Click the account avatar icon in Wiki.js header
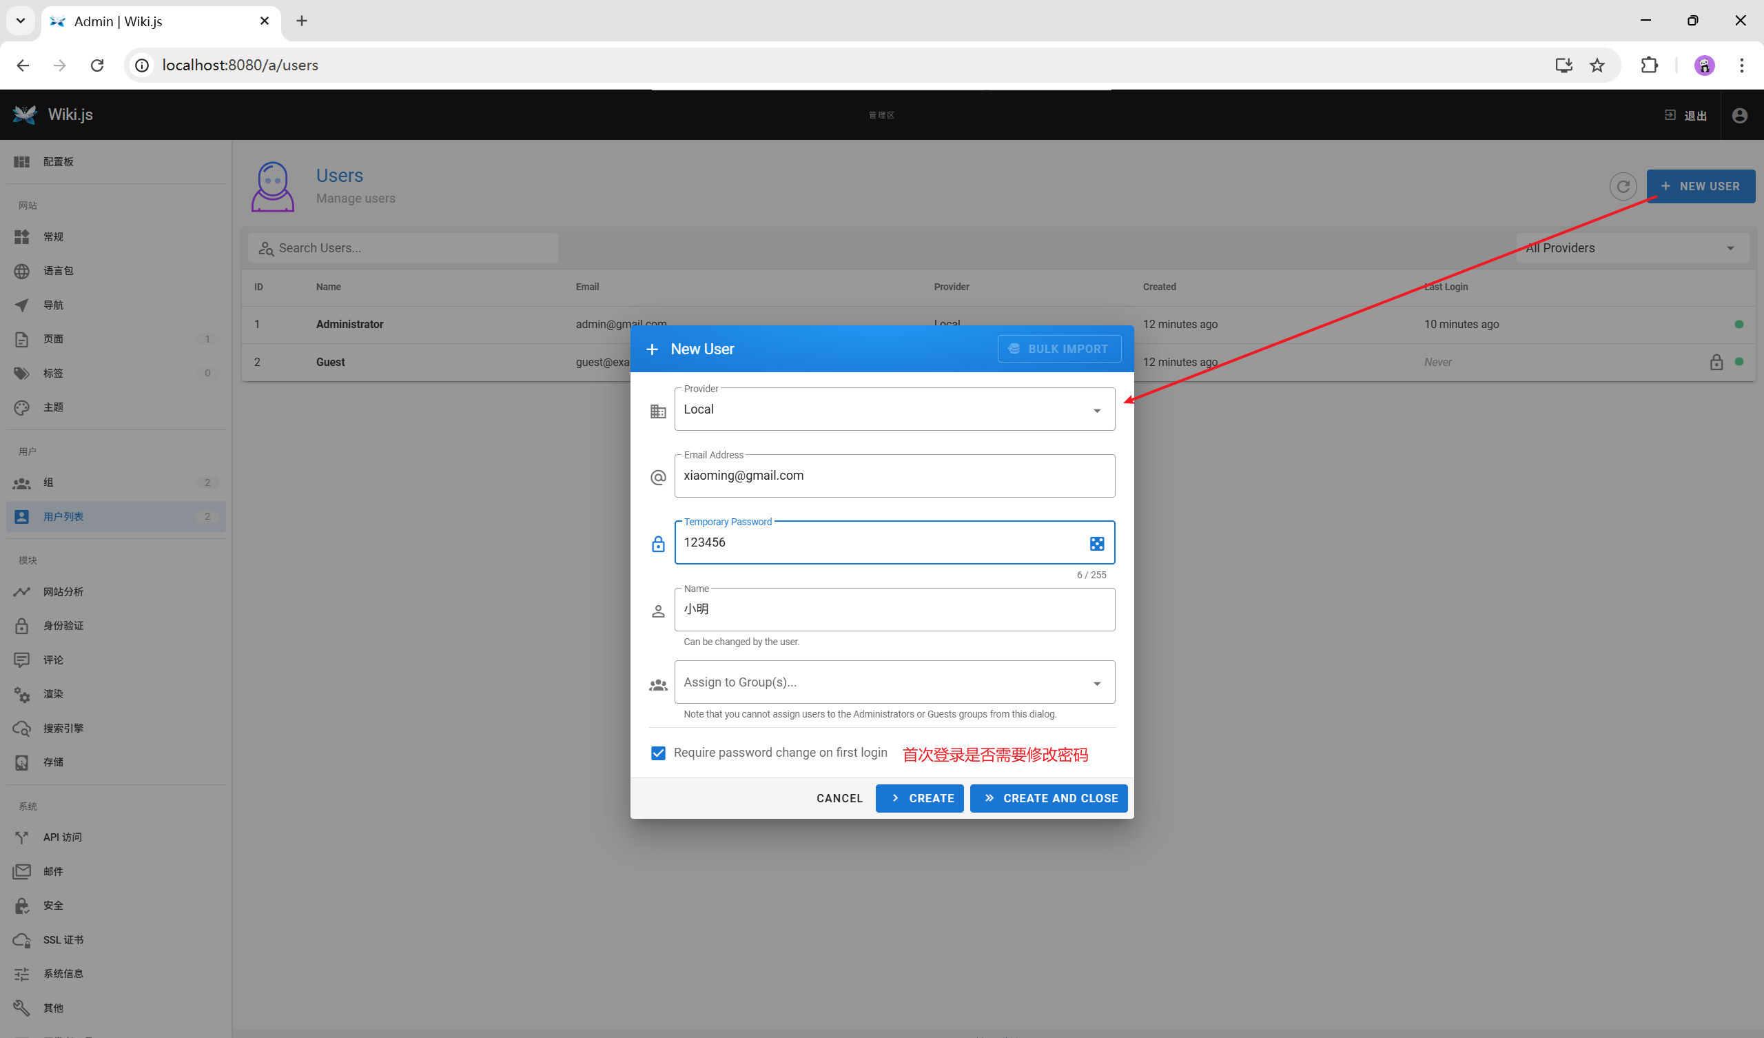Viewport: 1764px width, 1038px height. pyautogui.click(x=1739, y=116)
